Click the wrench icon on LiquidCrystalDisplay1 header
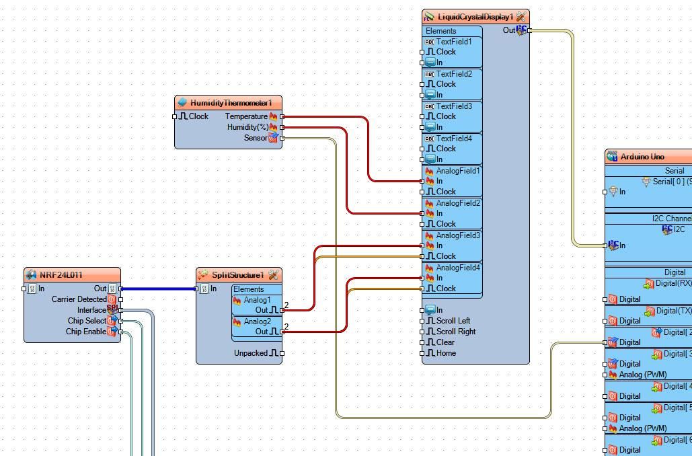The height and width of the screenshot is (456, 692). click(x=521, y=17)
